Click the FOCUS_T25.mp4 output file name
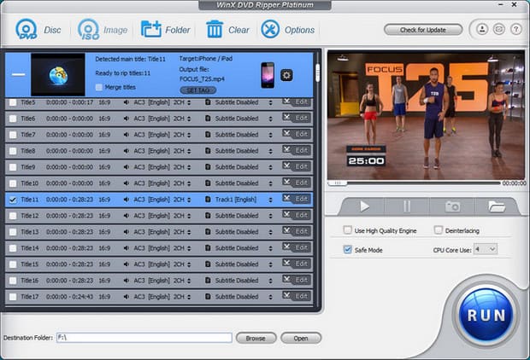 (x=202, y=79)
